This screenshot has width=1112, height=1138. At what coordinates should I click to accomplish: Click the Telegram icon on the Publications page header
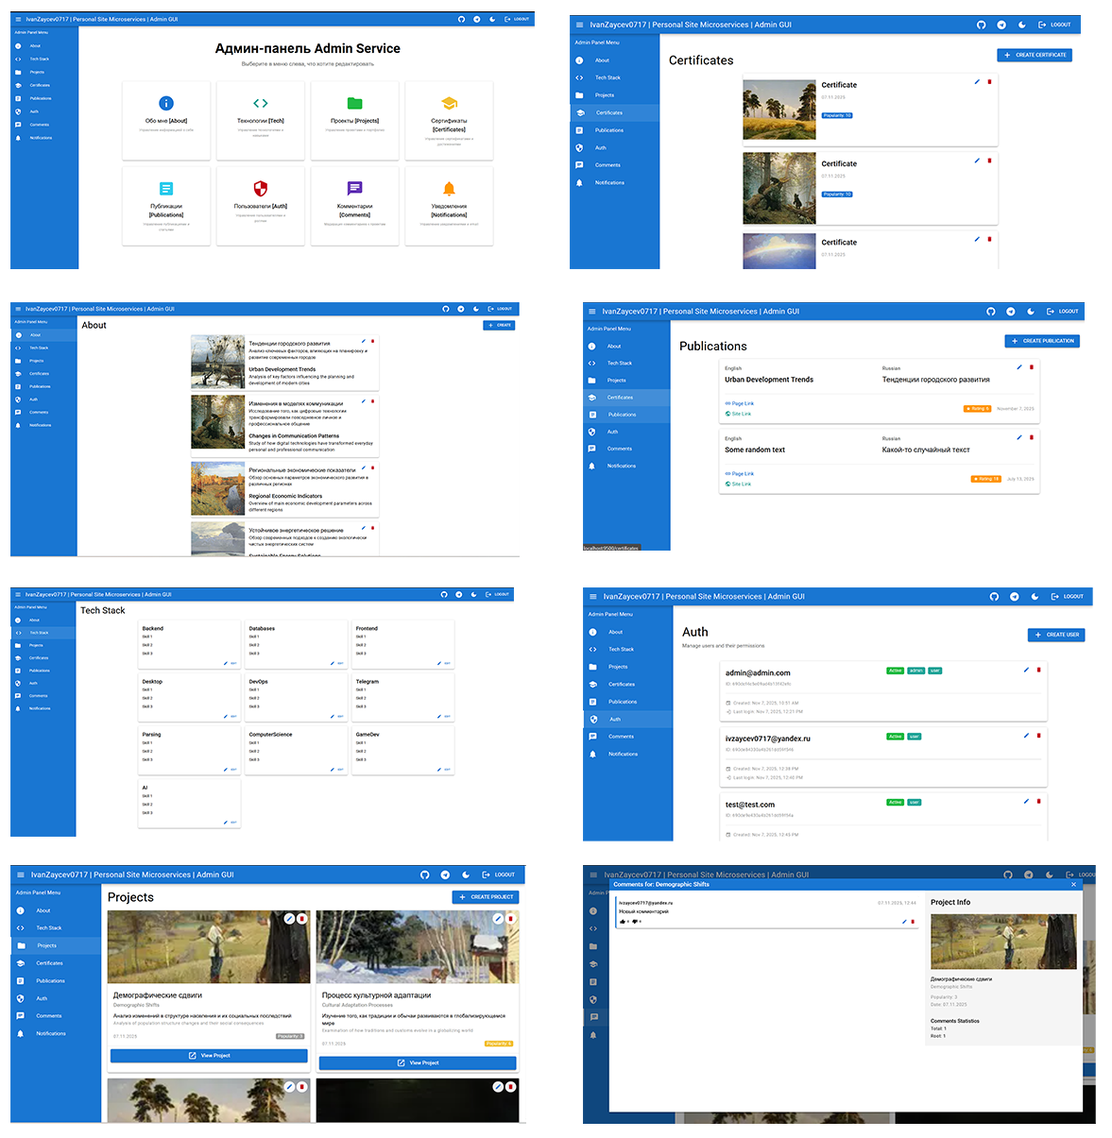pos(1011,311)
